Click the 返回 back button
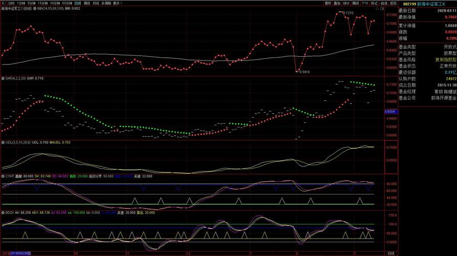Image resolution: width=457 pixels, height=256 pixels. click(x=393, y=3)
